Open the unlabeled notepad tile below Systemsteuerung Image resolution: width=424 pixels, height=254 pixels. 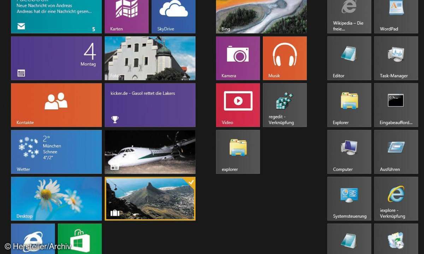[x=349, y=239]
